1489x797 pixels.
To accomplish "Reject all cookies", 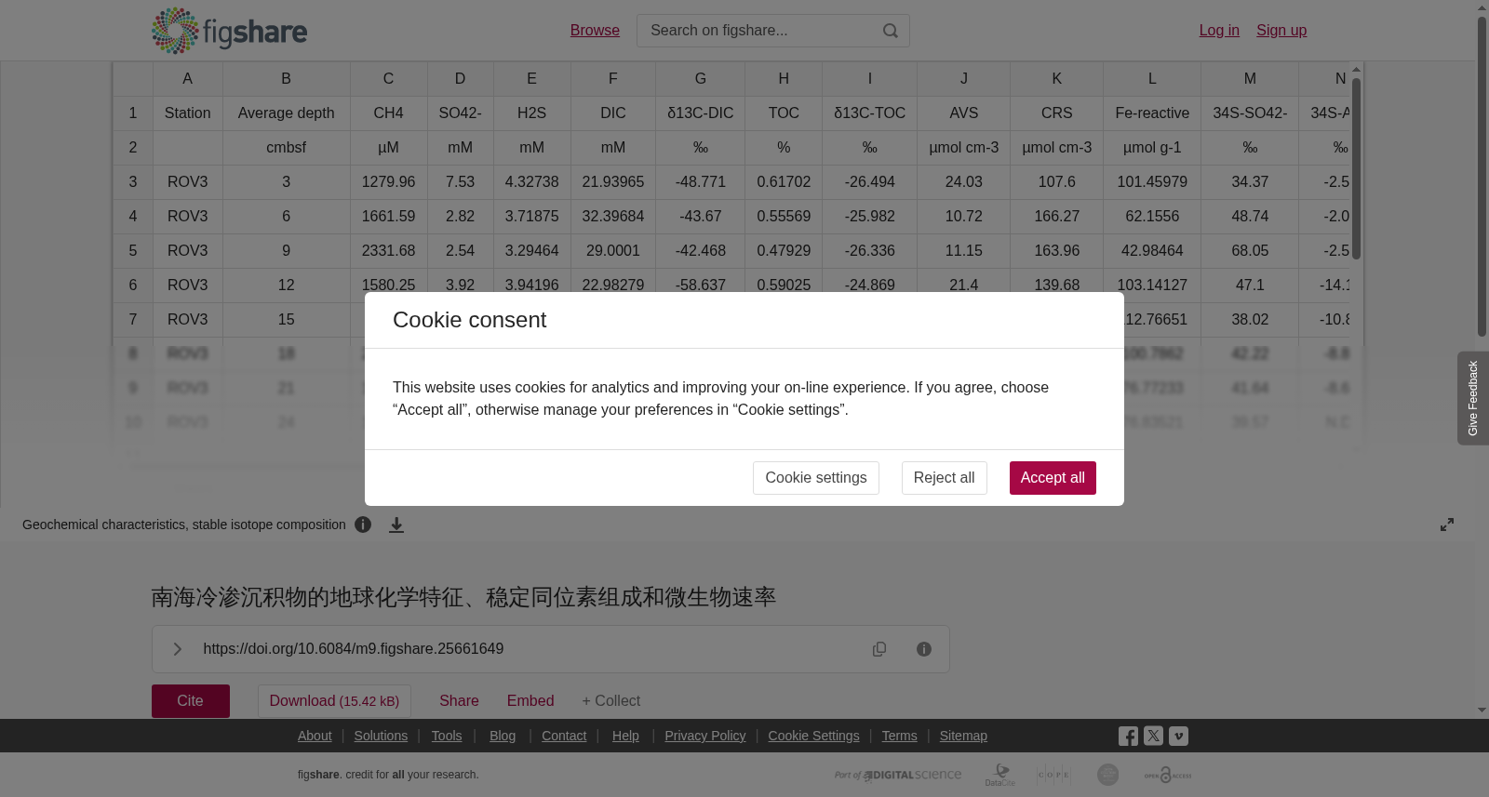I will pos(945,478).
